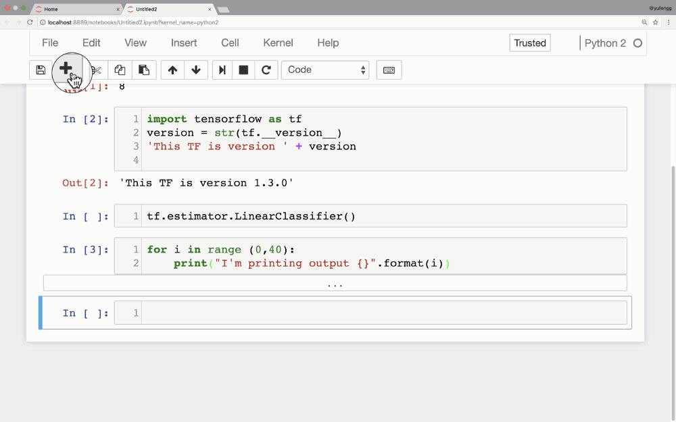Restart the kernel using the circular arrow
The height and width of the screenshot is (422, 676).
[266, 70]
